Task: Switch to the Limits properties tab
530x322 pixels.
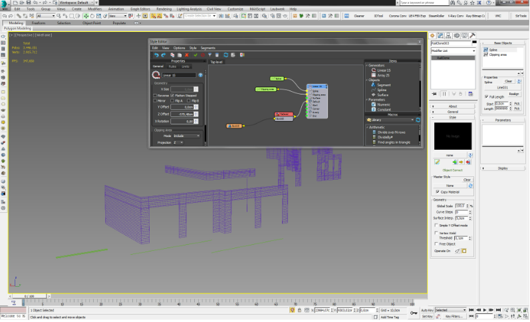Action: [x=186, y=67]
